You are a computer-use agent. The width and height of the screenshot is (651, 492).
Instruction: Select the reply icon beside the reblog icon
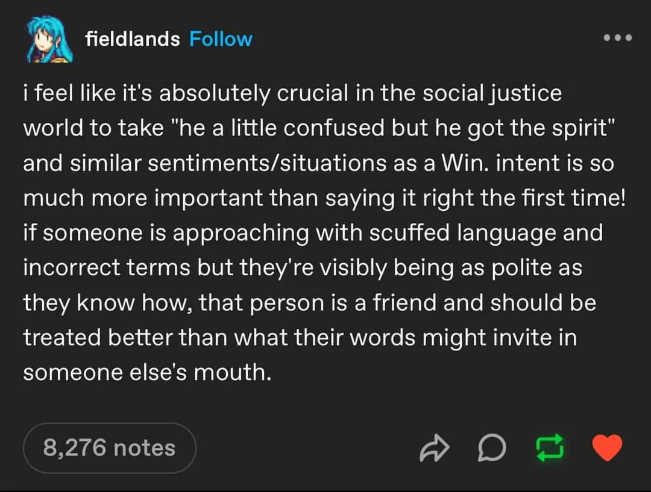[492, 447]
